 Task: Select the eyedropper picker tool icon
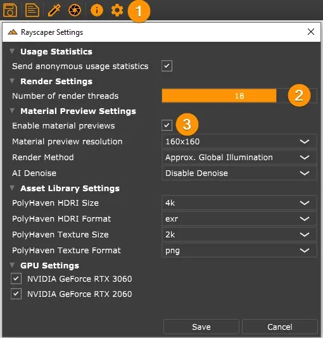click(x=54, y=10)
